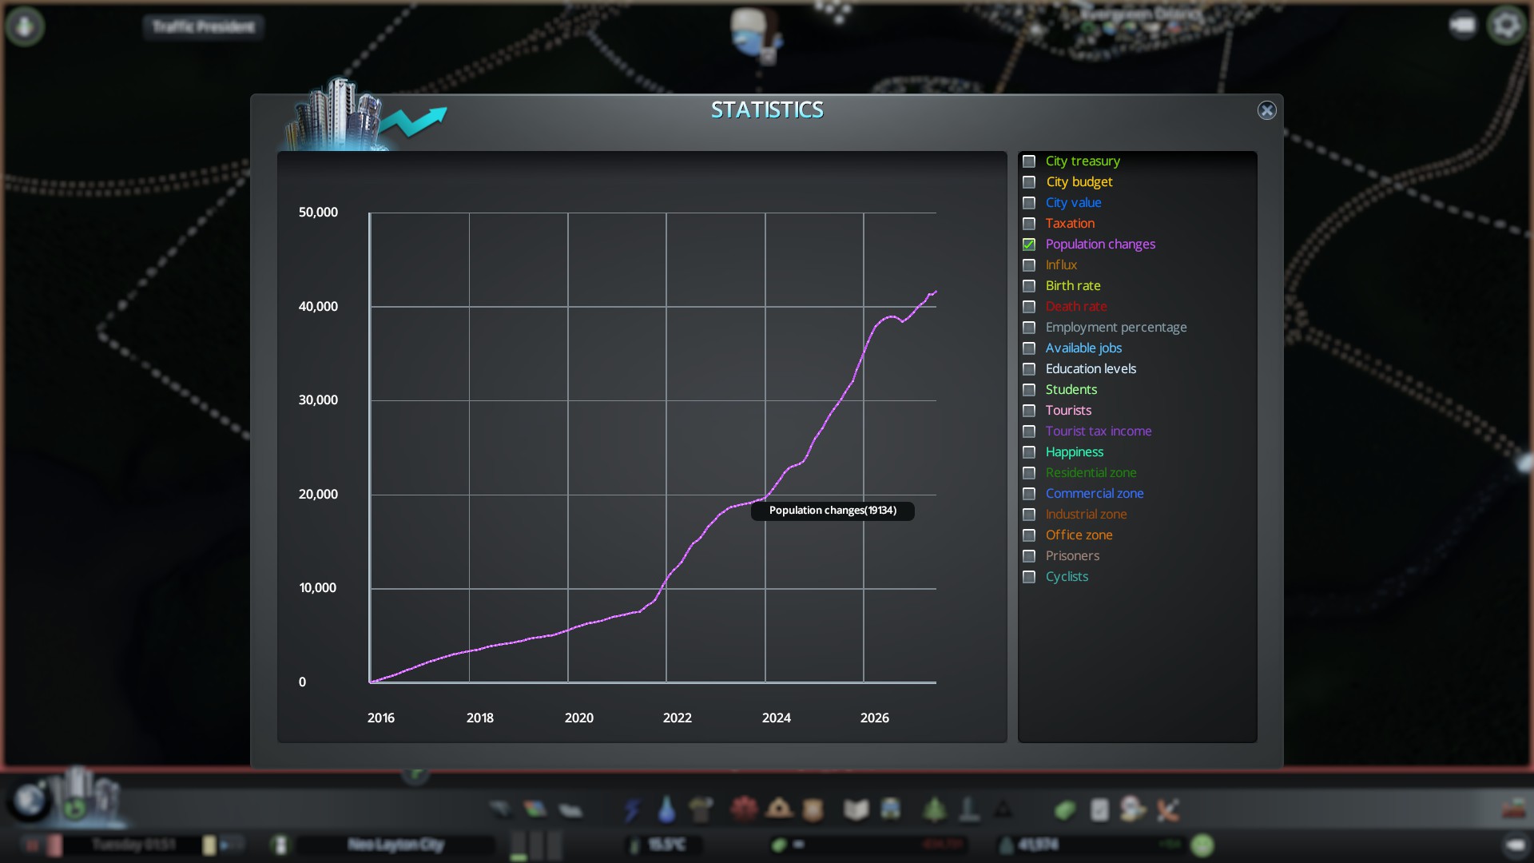Enable the Commercial zone checkbox
The height and width of the screenshot is (863, 1534).
coord(1029,494)
